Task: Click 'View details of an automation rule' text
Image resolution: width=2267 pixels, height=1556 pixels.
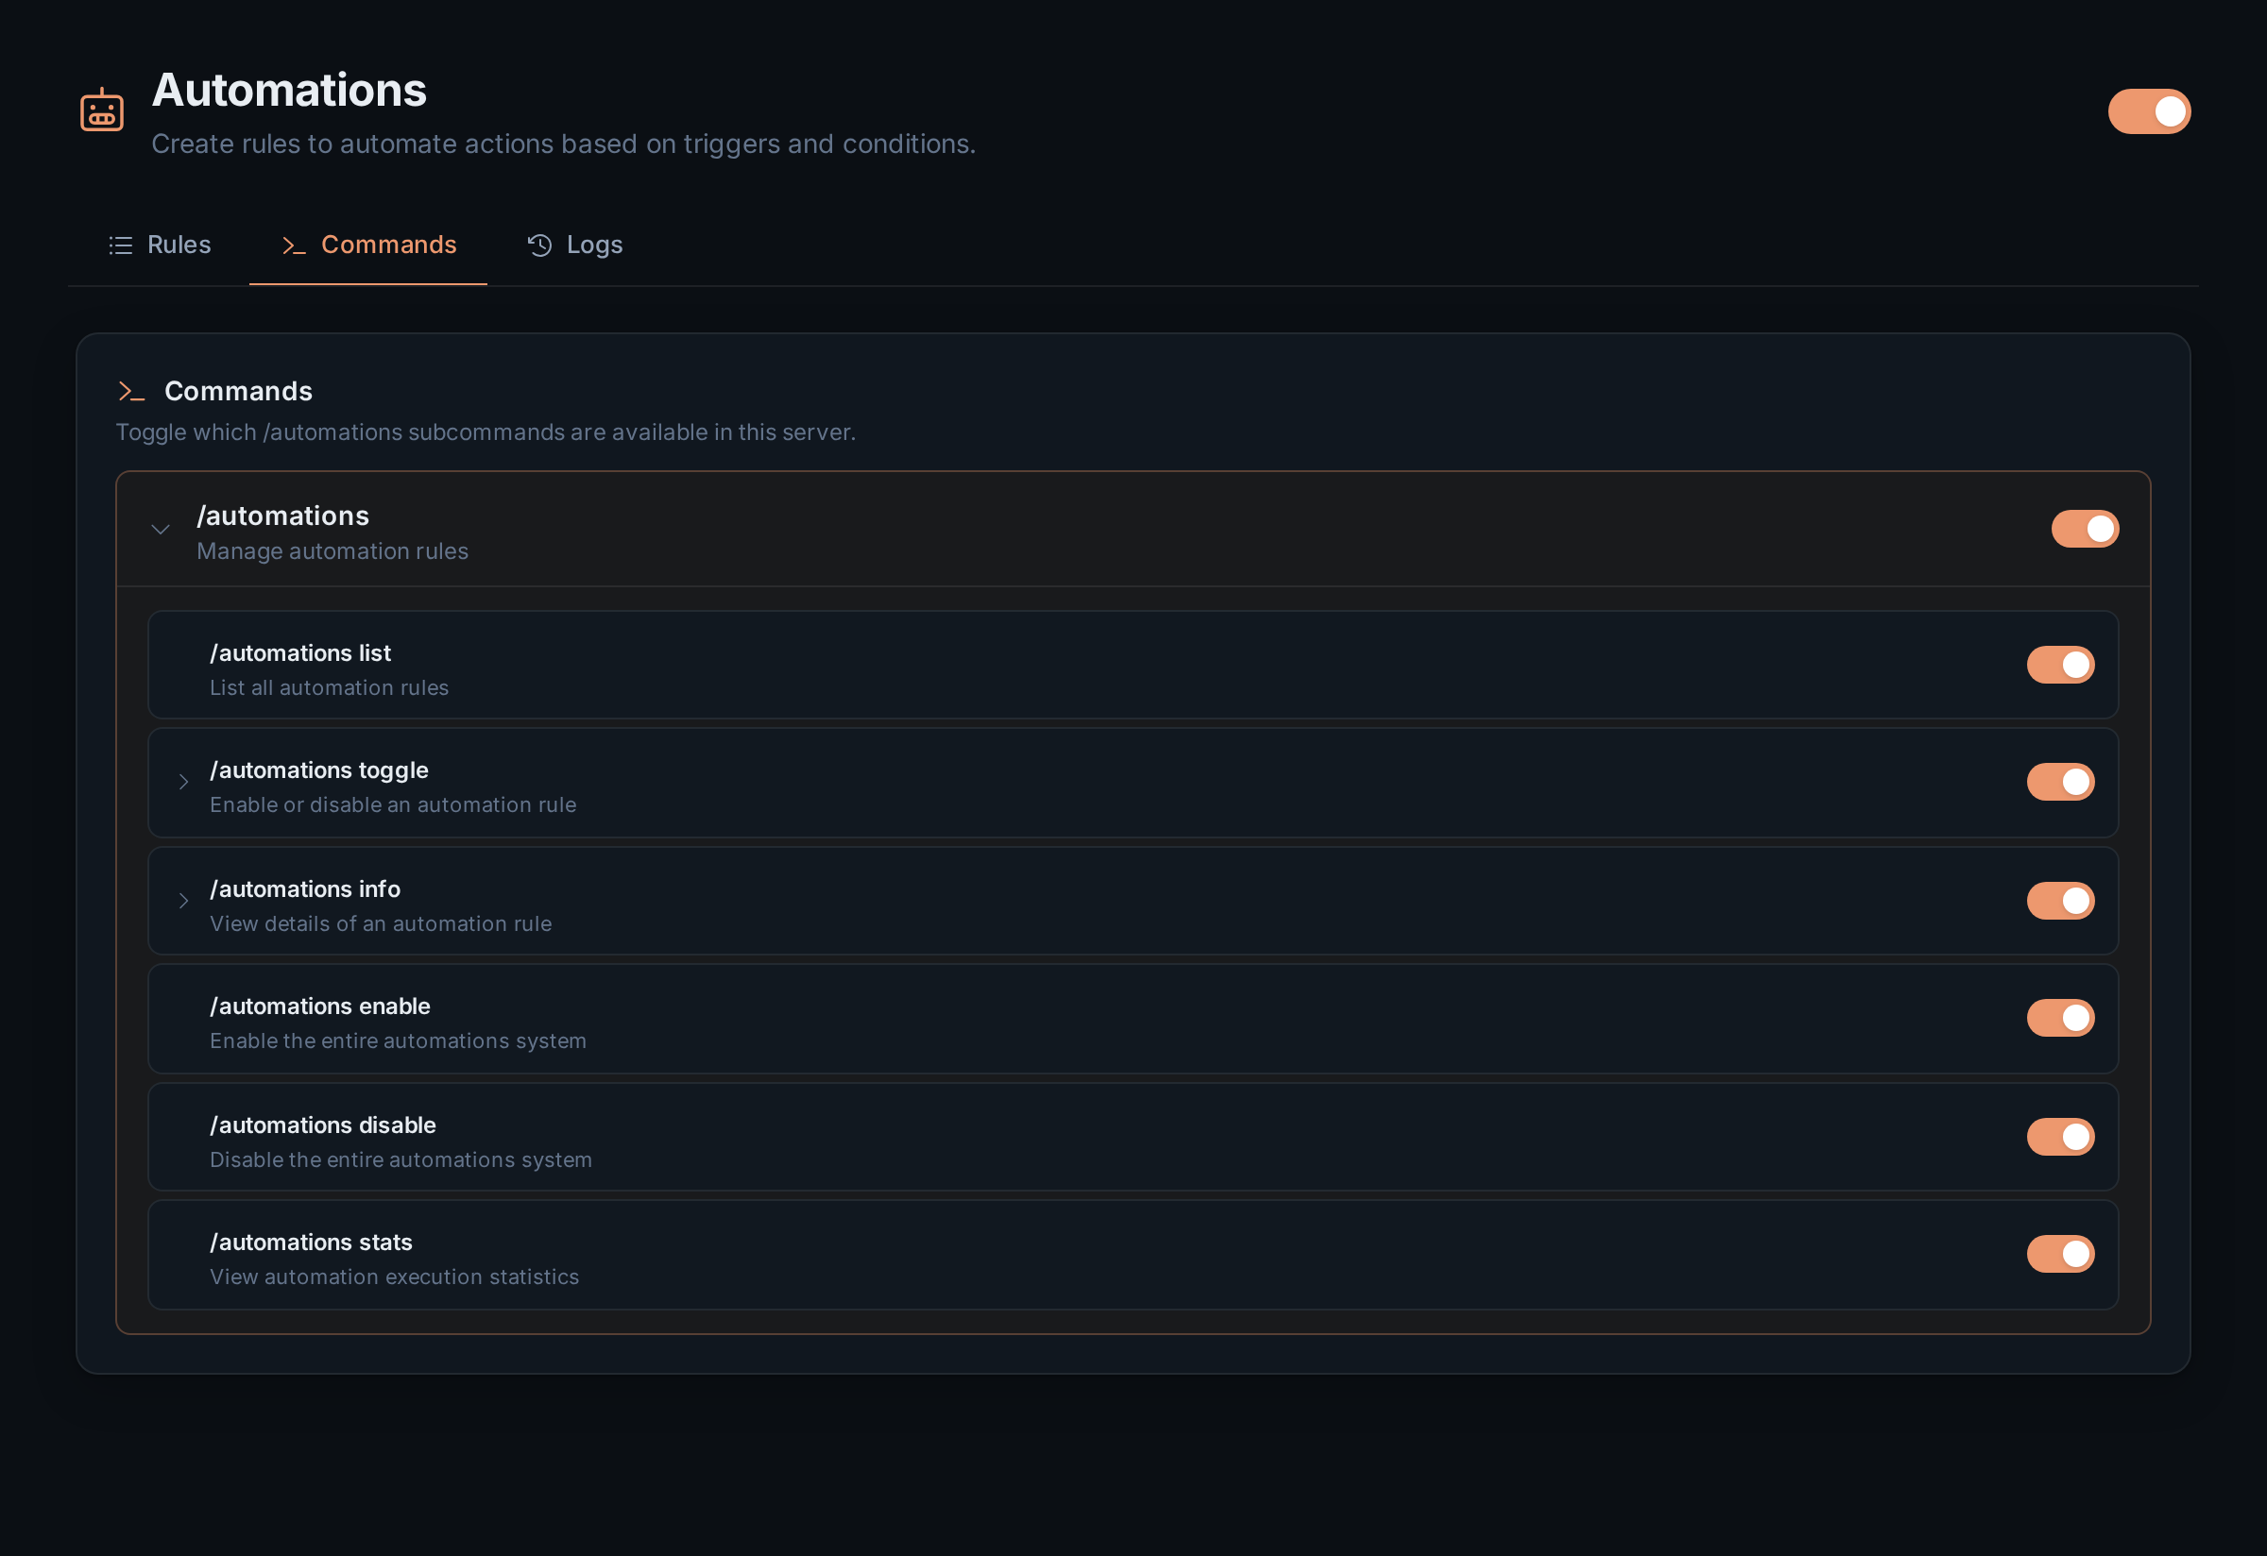Action: click(x=381, y=924)
